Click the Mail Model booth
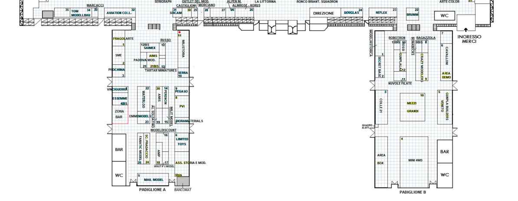518x201 pixels. click(x=156, y=180)
